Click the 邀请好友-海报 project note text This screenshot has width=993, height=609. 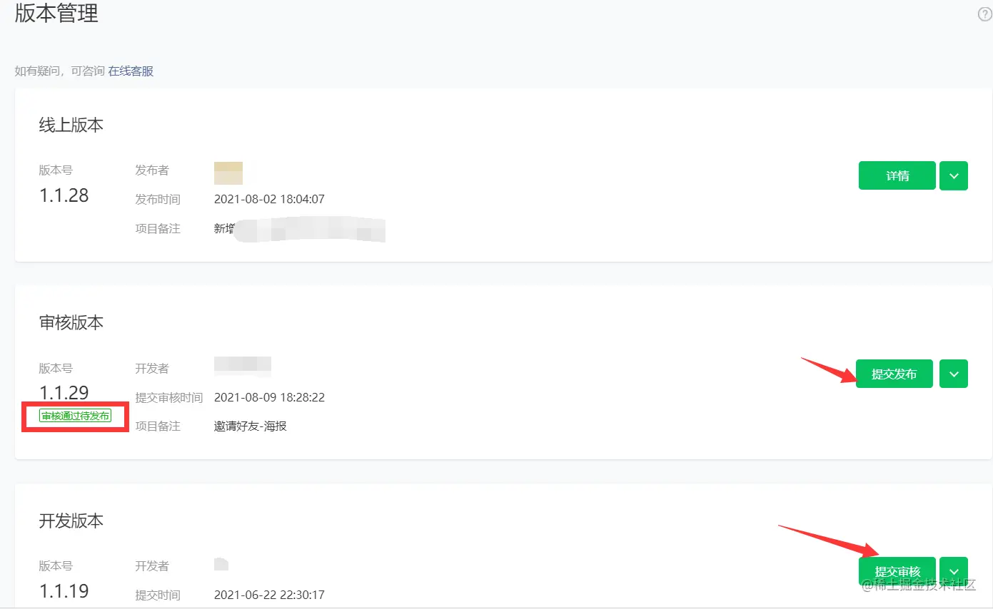251,426
